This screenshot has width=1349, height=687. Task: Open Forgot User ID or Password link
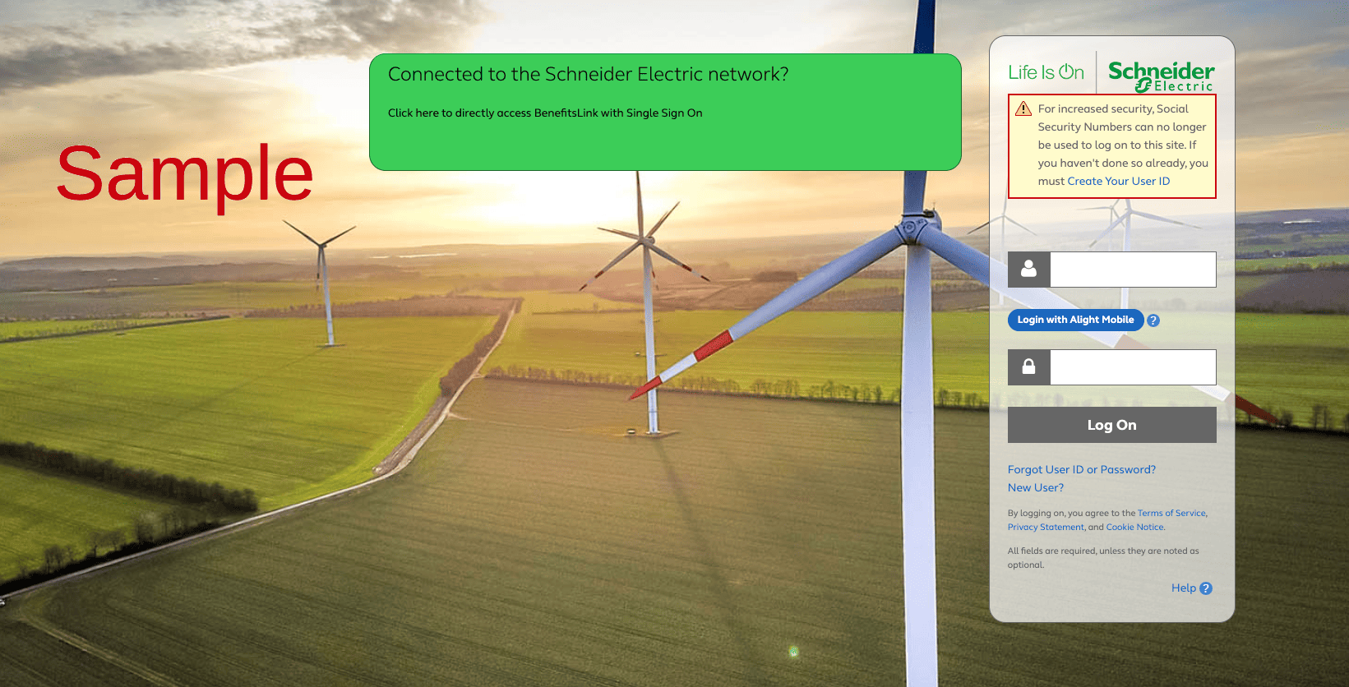click(1081, 469)
